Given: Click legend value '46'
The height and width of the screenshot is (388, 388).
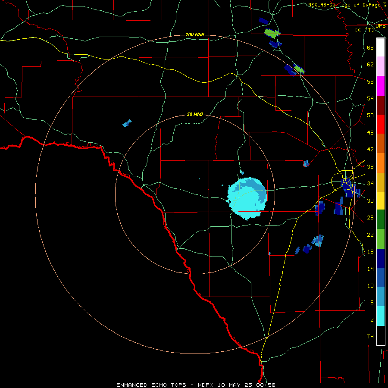Looking at the screenshot, I should tap(370, 133).
